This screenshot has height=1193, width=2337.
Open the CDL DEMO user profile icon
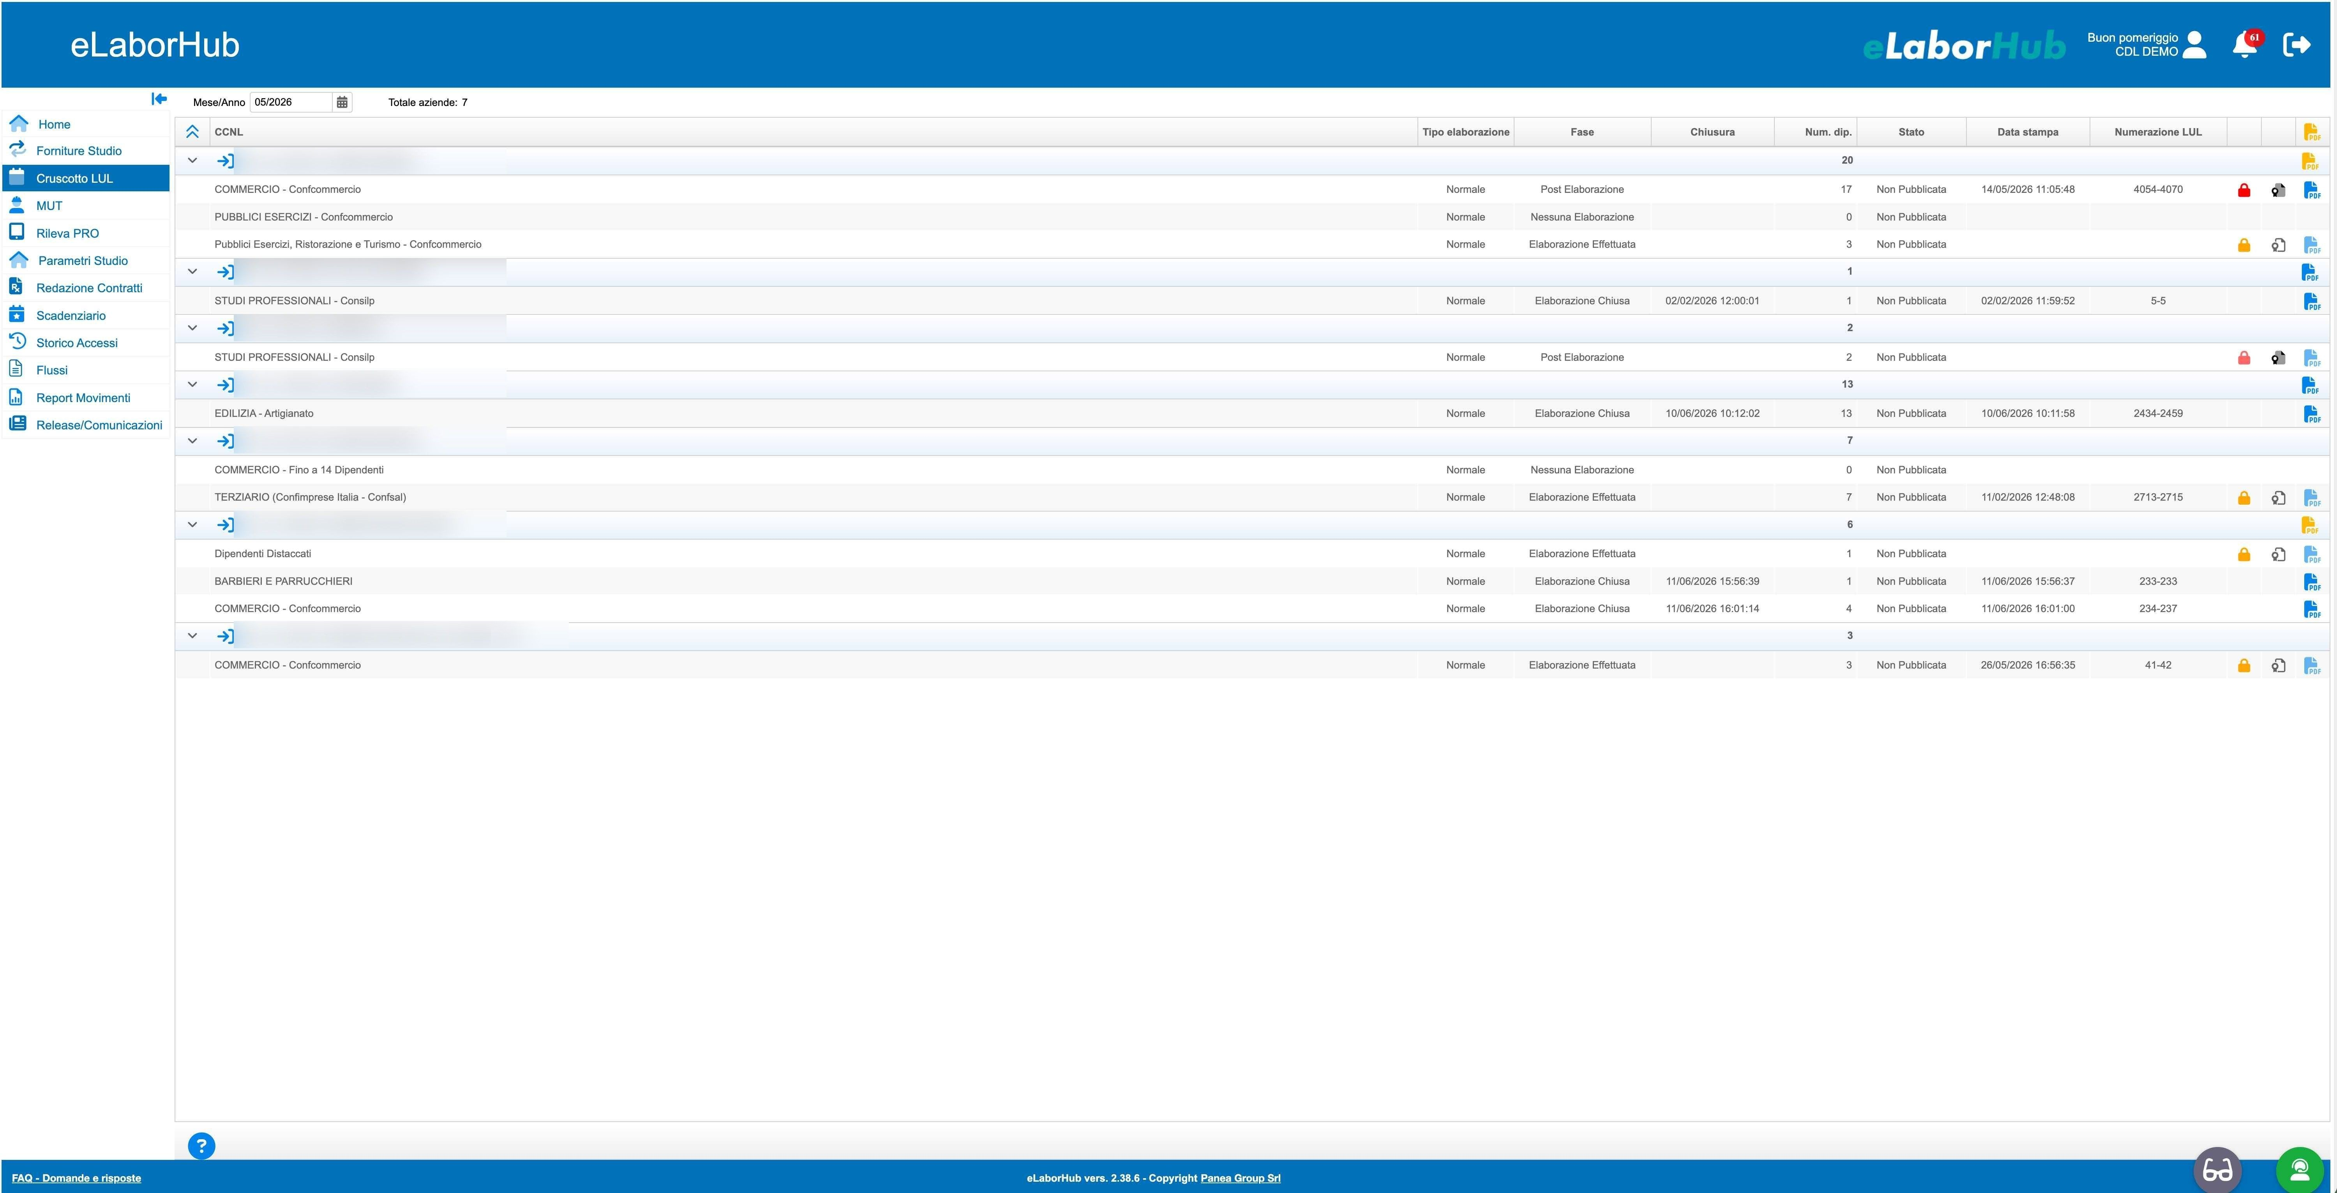(2194, 44)
